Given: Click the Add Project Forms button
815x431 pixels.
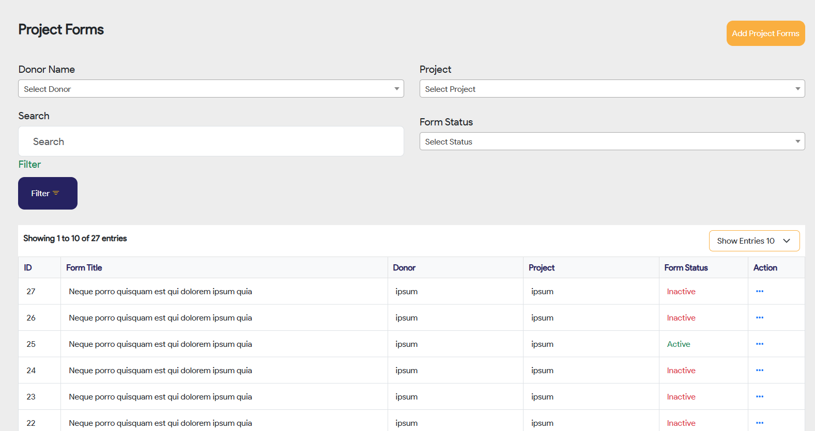Looking at the screenshot, I should point(765,34).
